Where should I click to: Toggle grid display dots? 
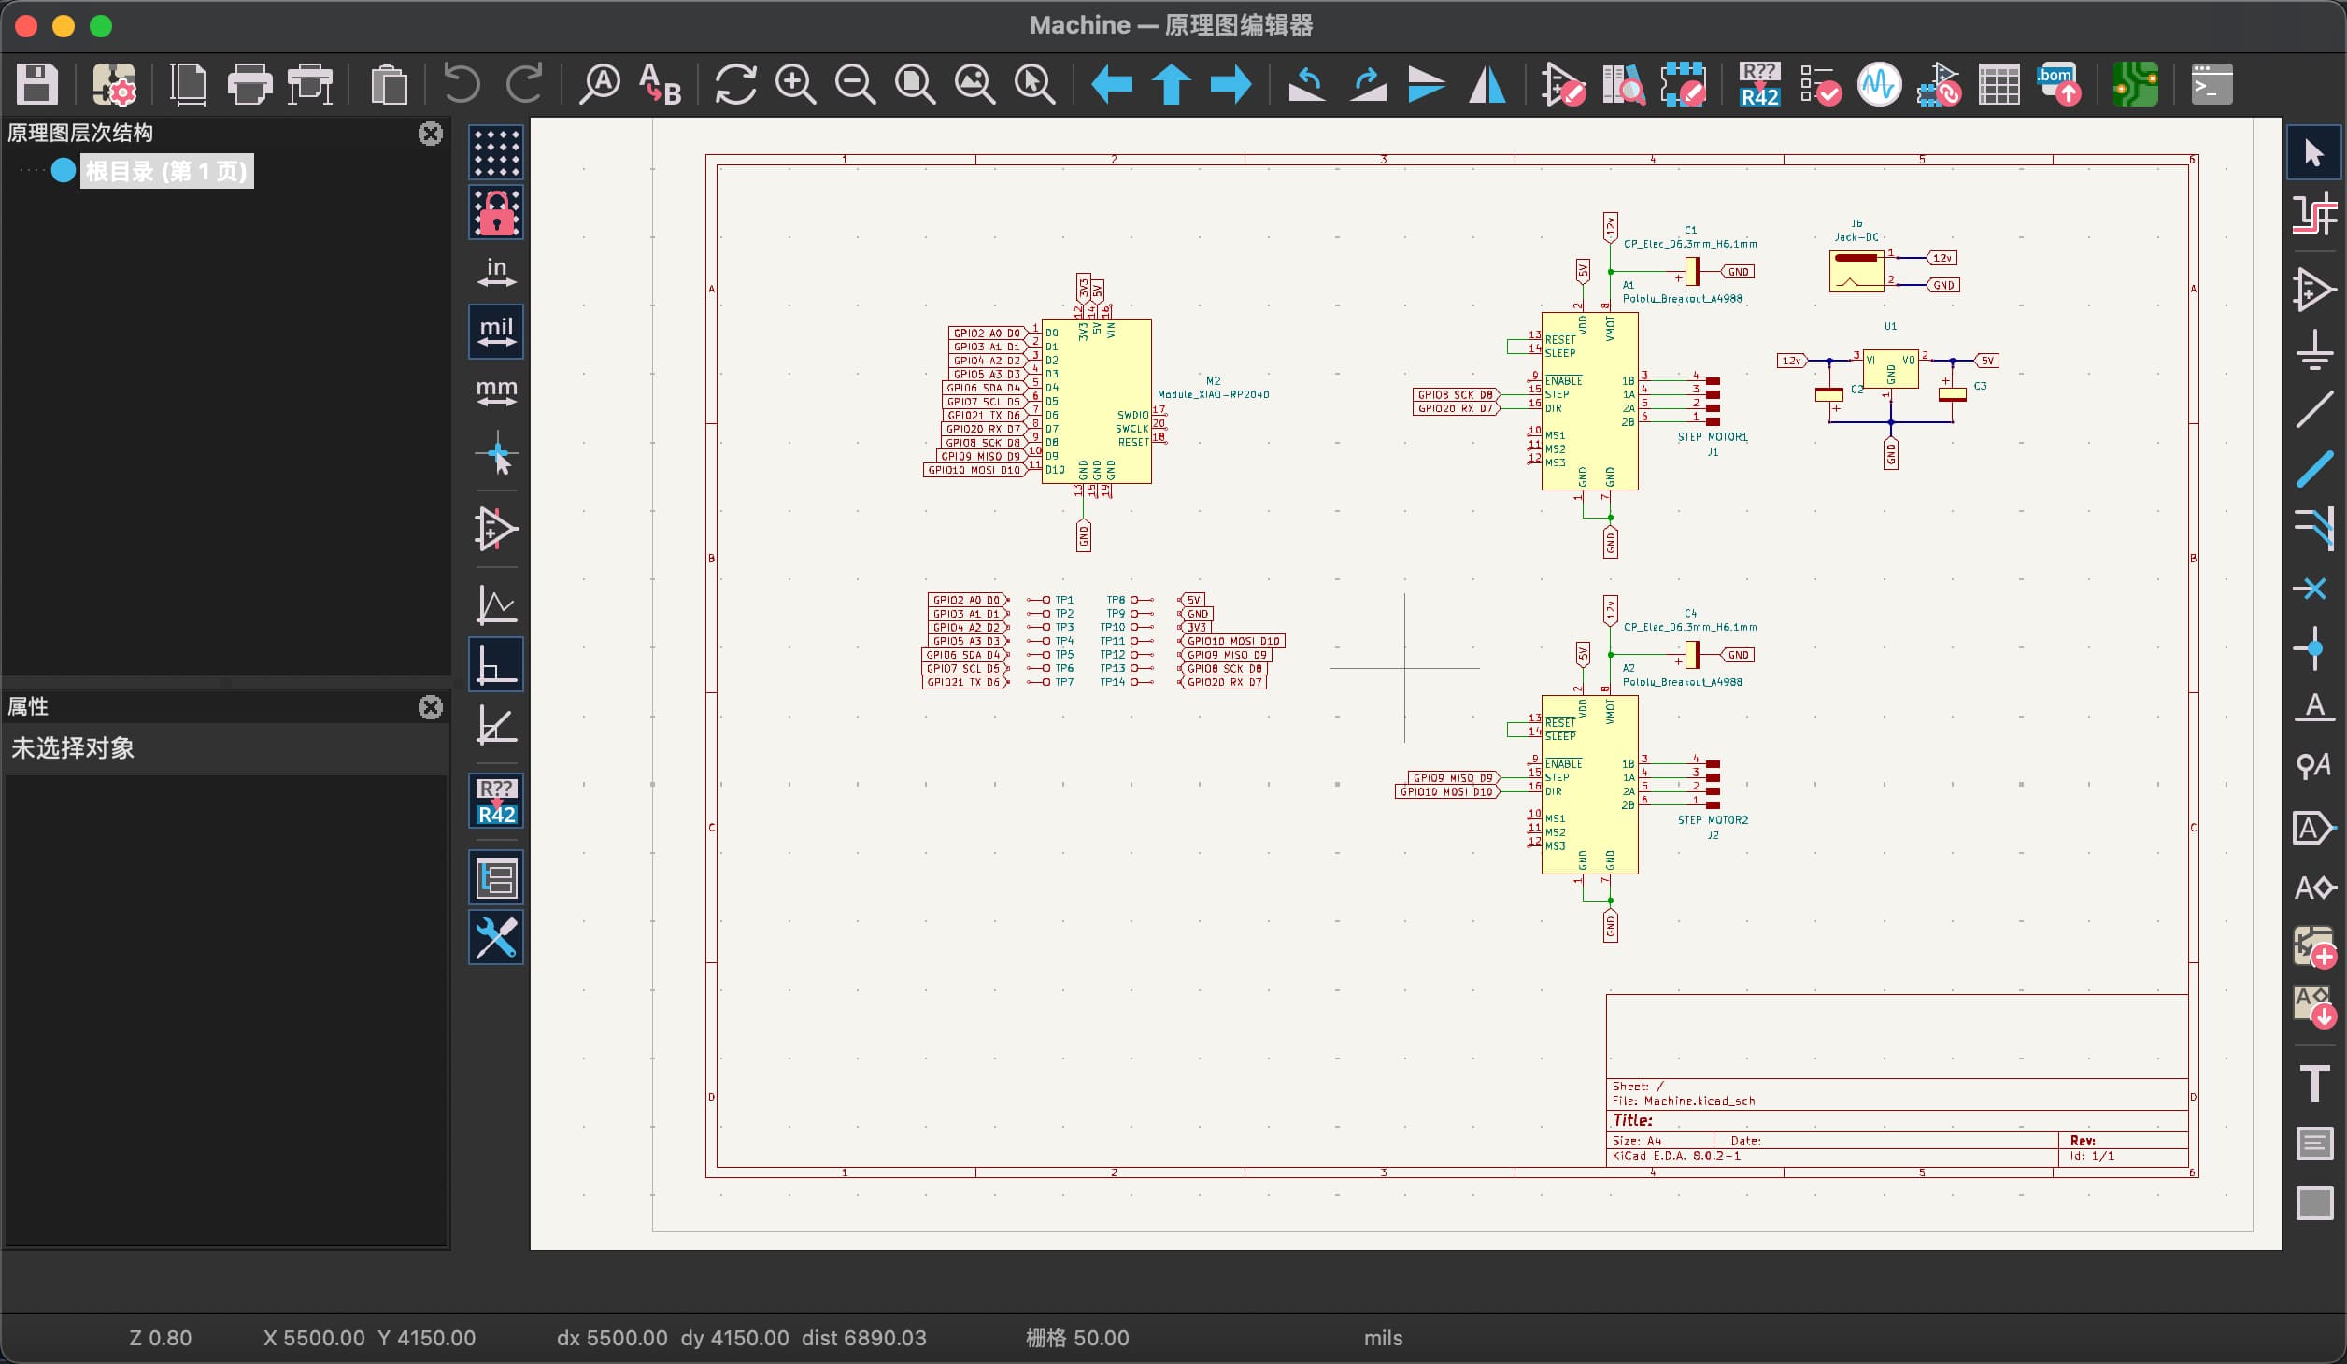496,152
